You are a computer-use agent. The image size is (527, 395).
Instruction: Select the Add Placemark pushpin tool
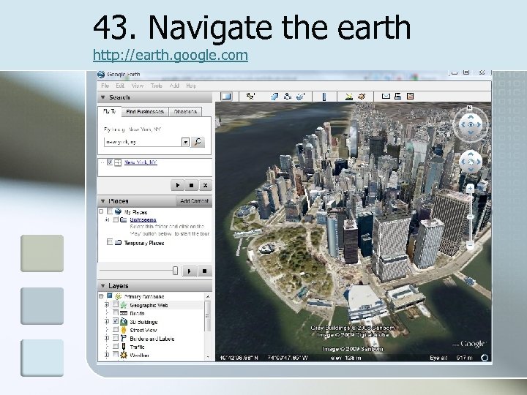[x=250, y=97]
